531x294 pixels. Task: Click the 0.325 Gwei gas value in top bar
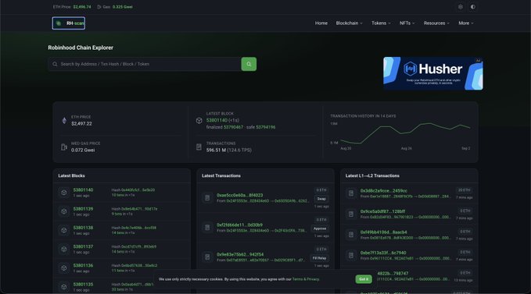tap(122, 7)
